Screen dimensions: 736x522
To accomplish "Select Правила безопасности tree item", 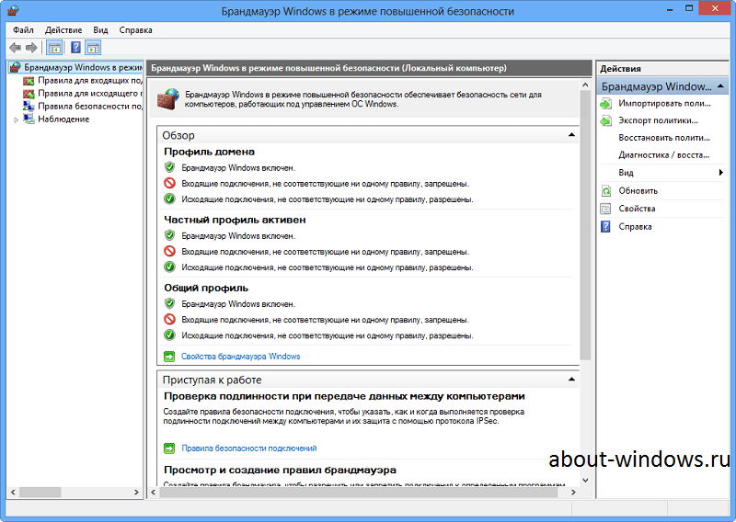I will click(x=90, y=106).
